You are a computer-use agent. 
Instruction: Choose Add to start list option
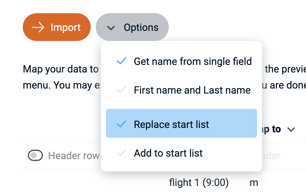(168, 153)
